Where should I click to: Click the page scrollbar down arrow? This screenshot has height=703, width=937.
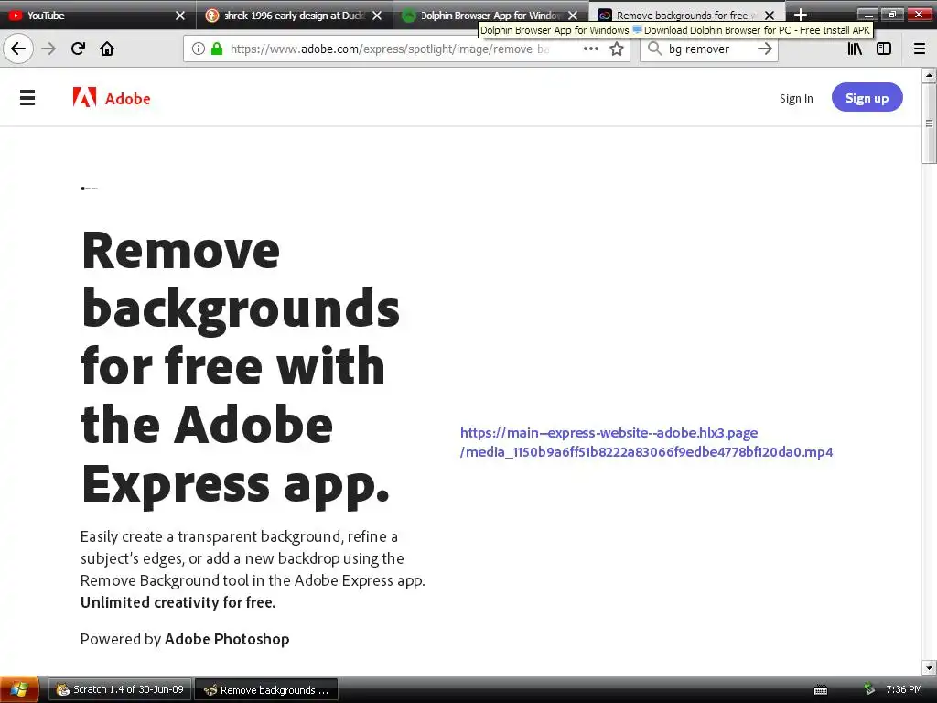(x=930, y=667)
